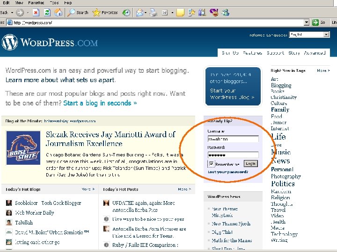Go to the Features tab
337x252 pixels.
[252, 53]
